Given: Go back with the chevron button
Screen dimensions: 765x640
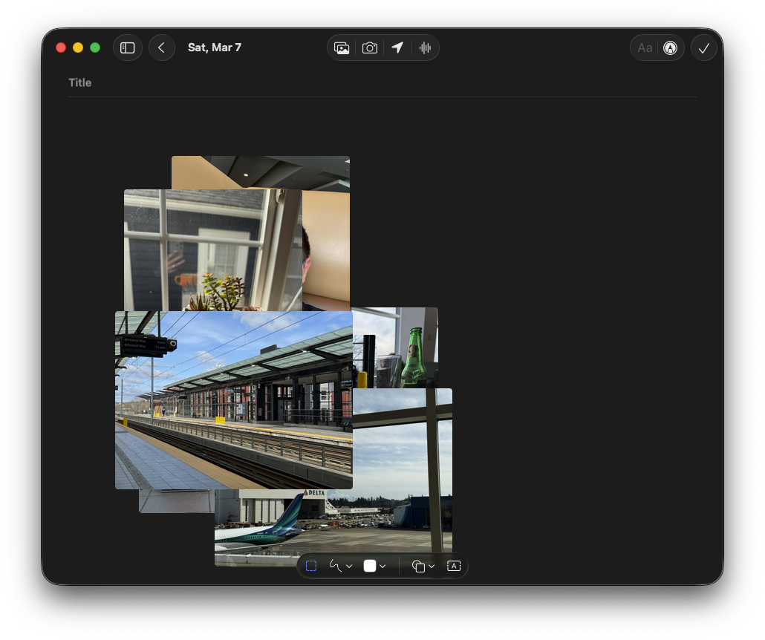Looking at the screenshot, I should (x=162, y=48).
